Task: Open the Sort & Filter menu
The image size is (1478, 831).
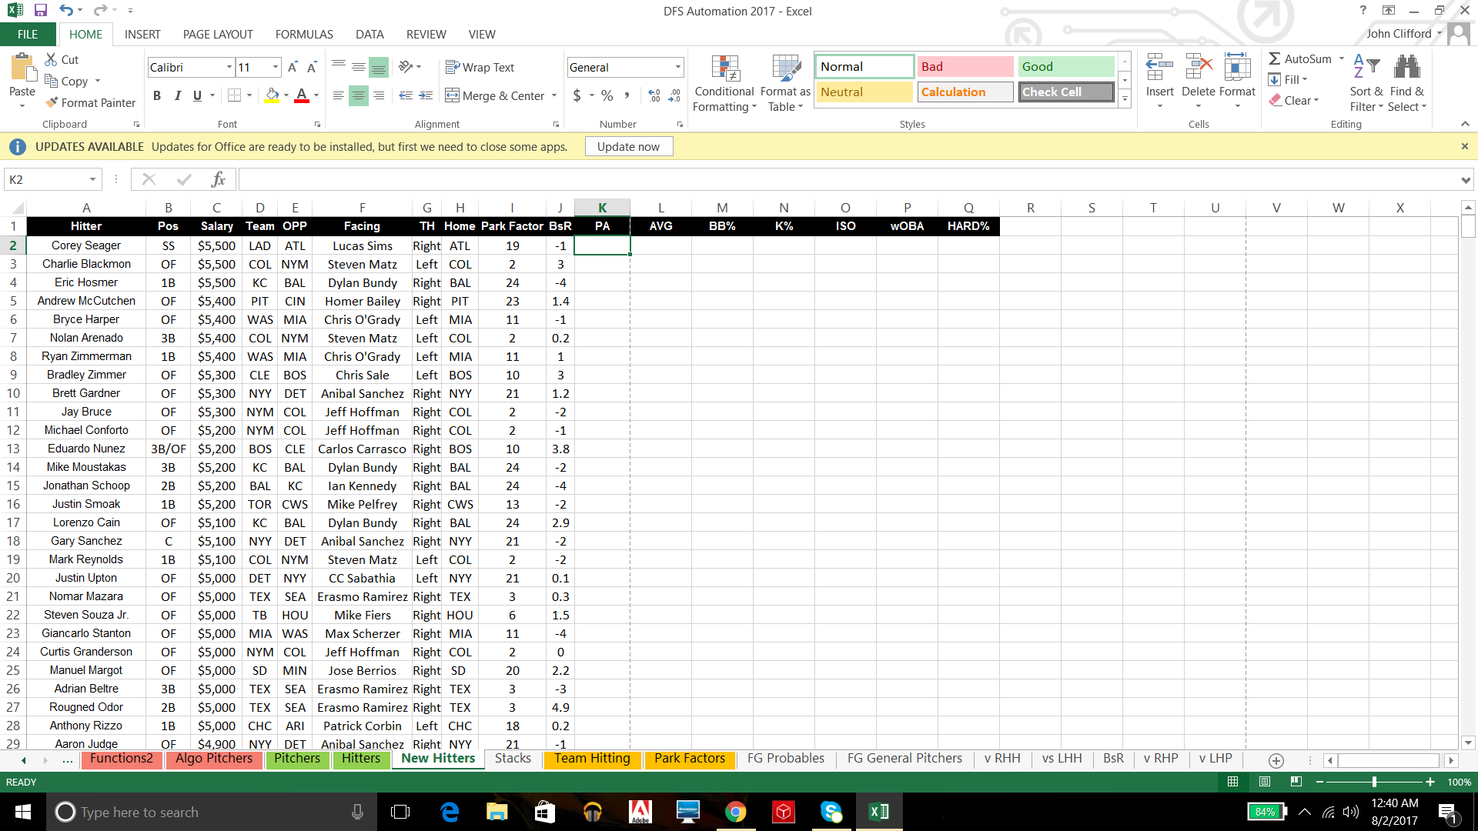Action: [x=1366, y=84]
